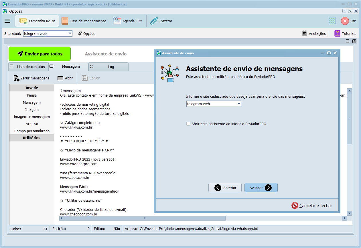
Task: Restore the inner campaign panel window
Action: (354, 41)
